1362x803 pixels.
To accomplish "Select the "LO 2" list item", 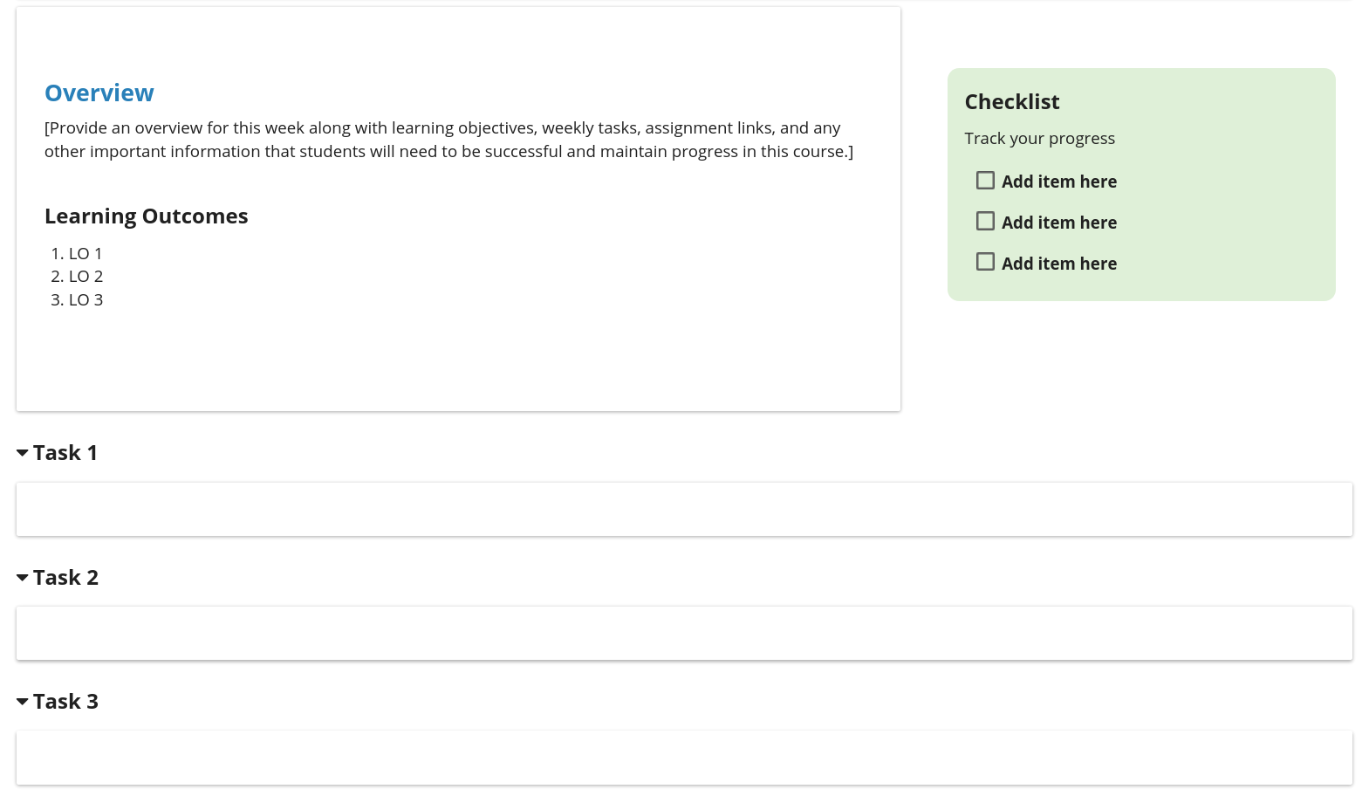I will [x=86, y=277].
